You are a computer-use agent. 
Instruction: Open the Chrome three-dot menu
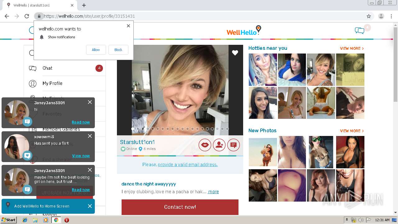click(391, 16)
